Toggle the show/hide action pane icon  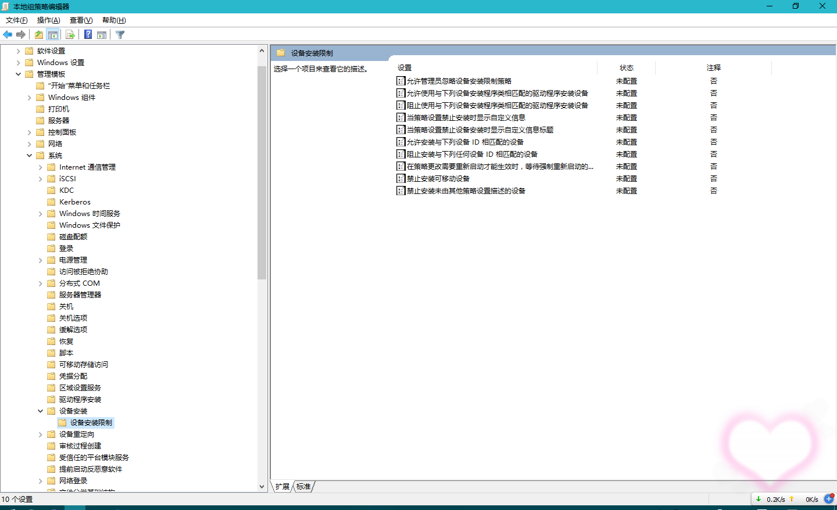point(102,35)
